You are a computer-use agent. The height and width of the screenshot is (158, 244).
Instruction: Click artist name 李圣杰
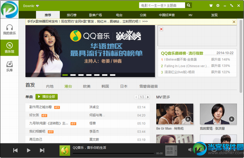pos(94,131)
